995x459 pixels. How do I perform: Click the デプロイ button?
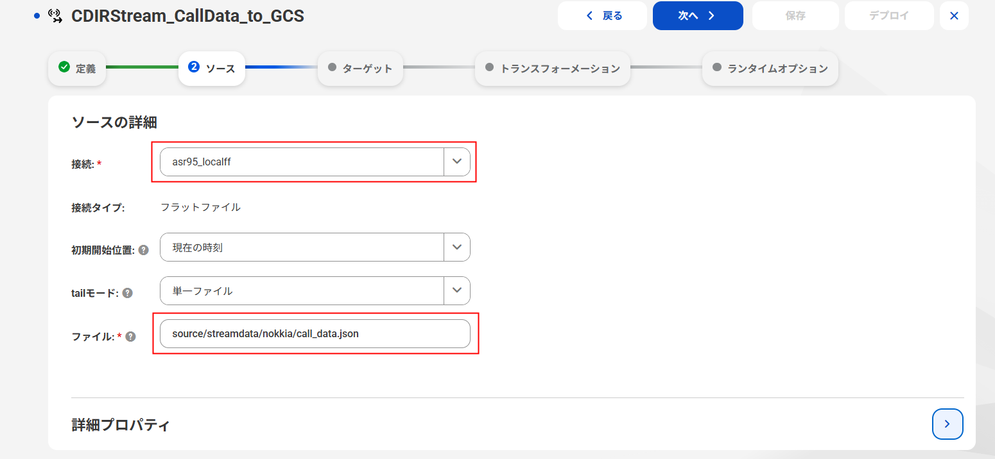point(889,16)
